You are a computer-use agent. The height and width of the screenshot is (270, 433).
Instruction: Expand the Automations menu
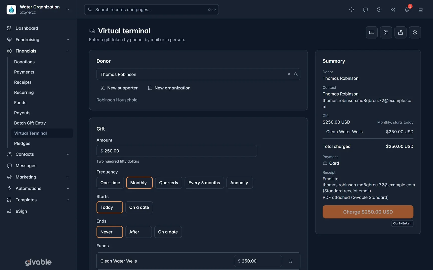coord(38,188)
